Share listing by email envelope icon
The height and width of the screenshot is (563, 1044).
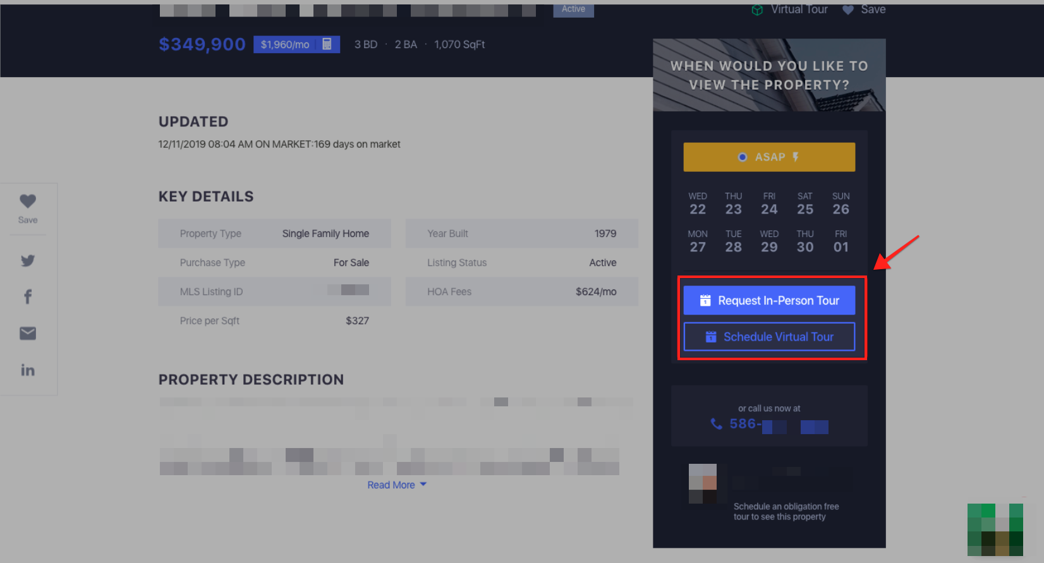28,333
